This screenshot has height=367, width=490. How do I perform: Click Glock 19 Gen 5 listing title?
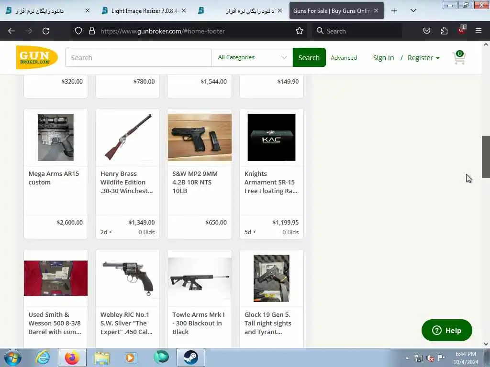point(268,324)
